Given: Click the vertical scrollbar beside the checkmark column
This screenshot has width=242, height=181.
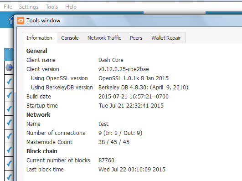Looking at the screenshot, I should (x=15, y=136).
